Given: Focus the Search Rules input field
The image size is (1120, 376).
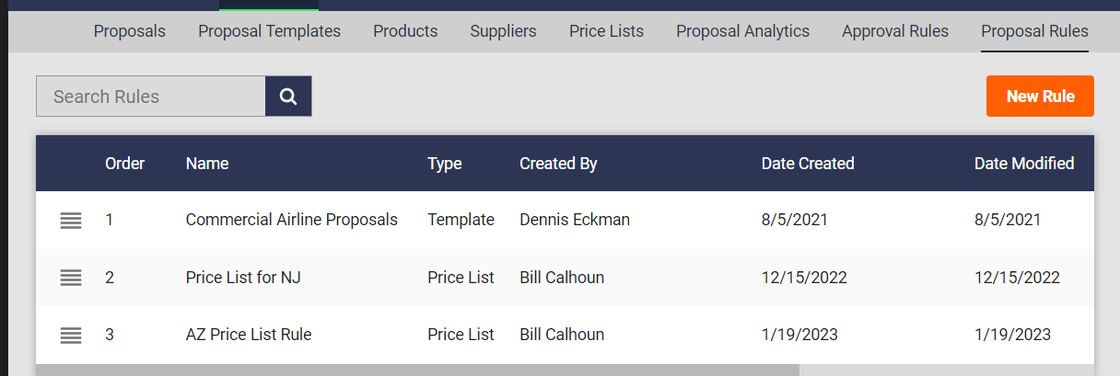Looking at the screenshot, I should [x=151, y=97].
